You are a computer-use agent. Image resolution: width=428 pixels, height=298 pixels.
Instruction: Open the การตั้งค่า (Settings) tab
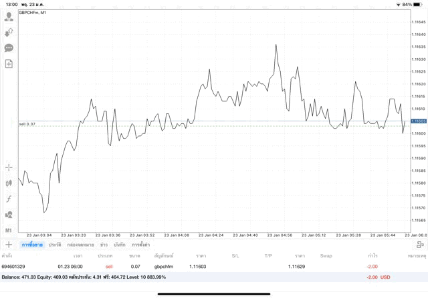pos(140,245)
